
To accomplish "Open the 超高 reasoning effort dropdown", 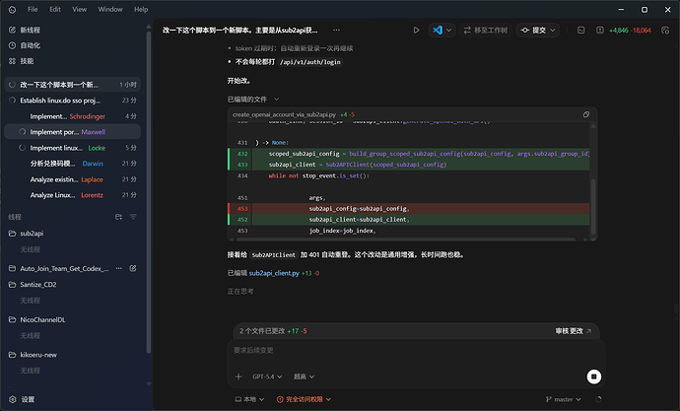I will click(x=304, y=377).
